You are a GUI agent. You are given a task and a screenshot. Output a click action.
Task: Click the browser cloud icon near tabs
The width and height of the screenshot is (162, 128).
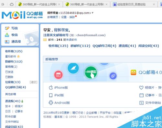[12, 5]
